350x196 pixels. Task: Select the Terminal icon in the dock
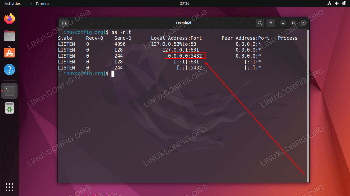pos(10,91)
